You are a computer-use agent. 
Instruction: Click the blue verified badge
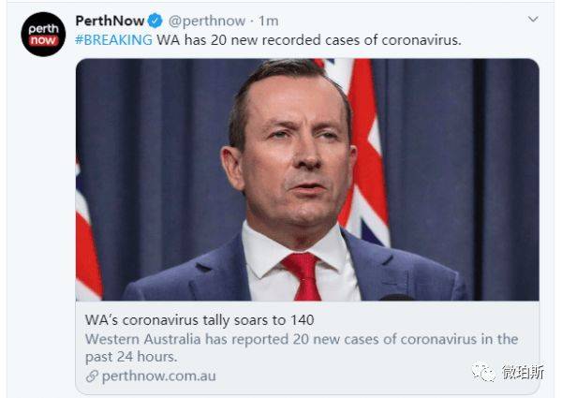coord(155,21)
